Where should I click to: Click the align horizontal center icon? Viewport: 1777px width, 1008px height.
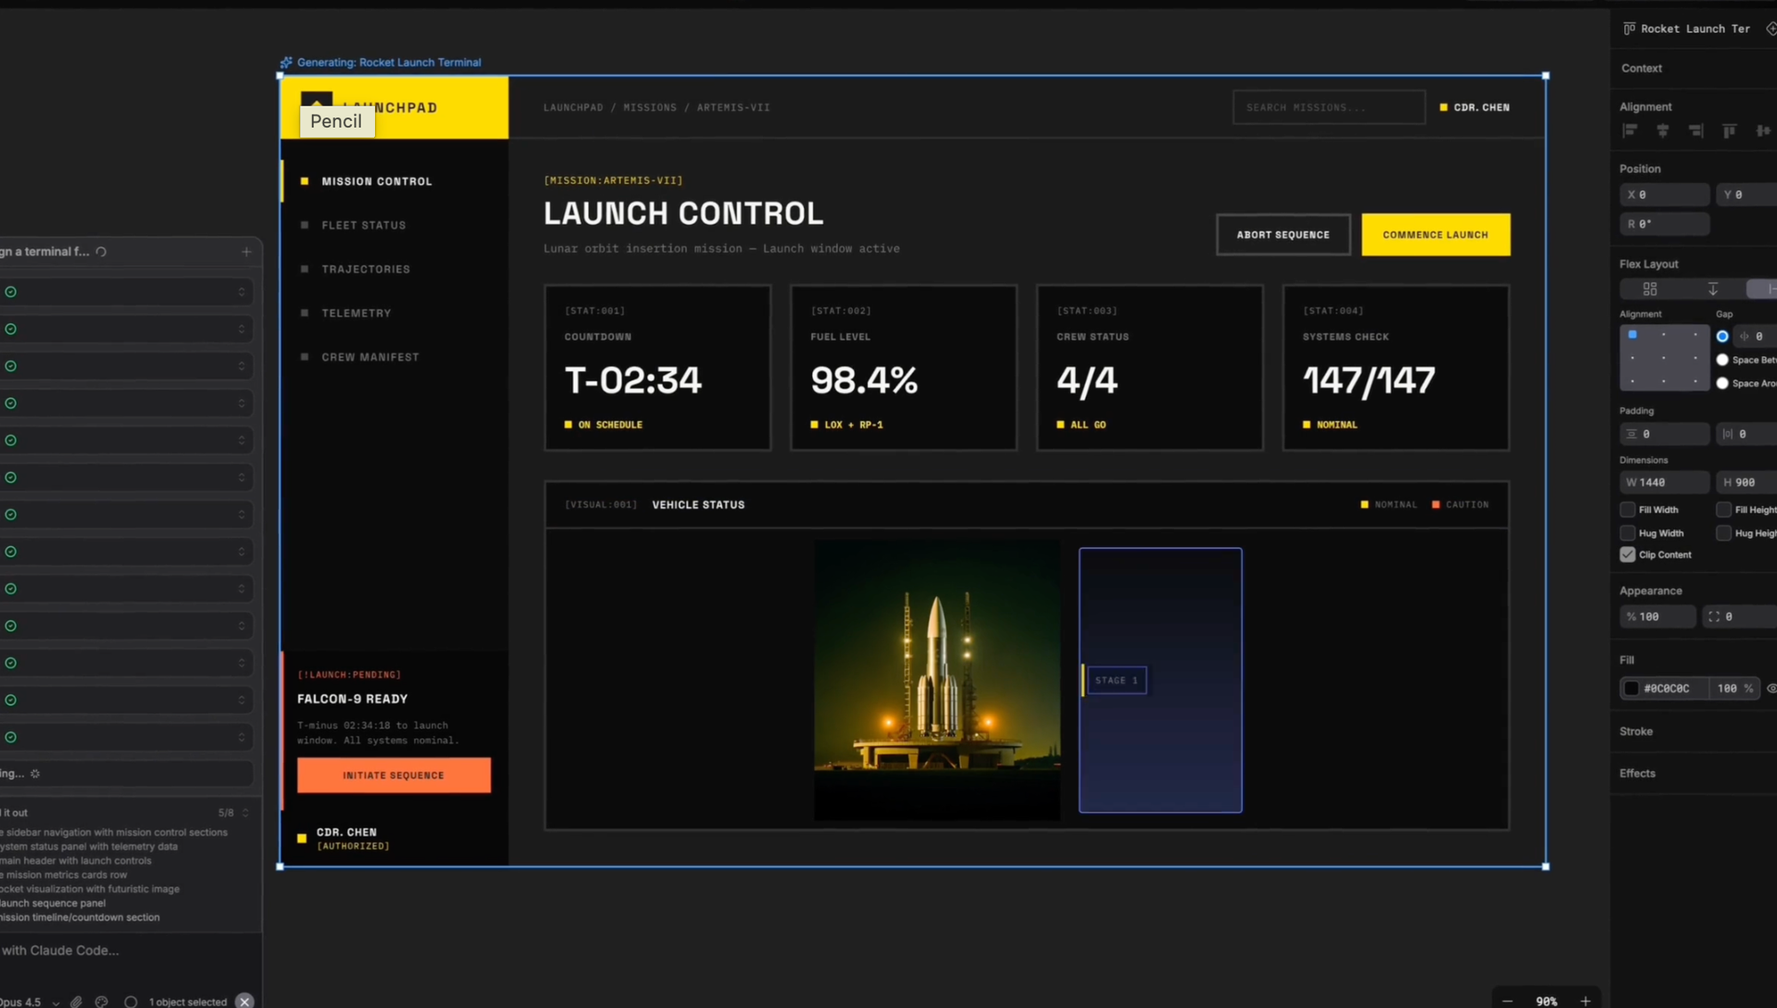tap(1663, 131)
